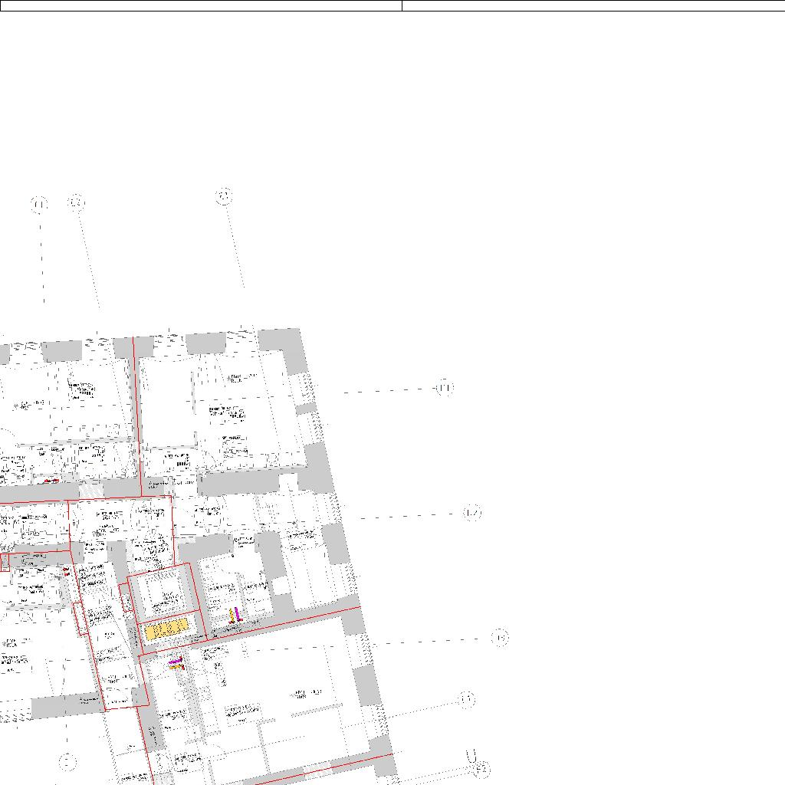
Task: Select the horizontal magenta marker below orange rectangle
Action: coord(176,660)
